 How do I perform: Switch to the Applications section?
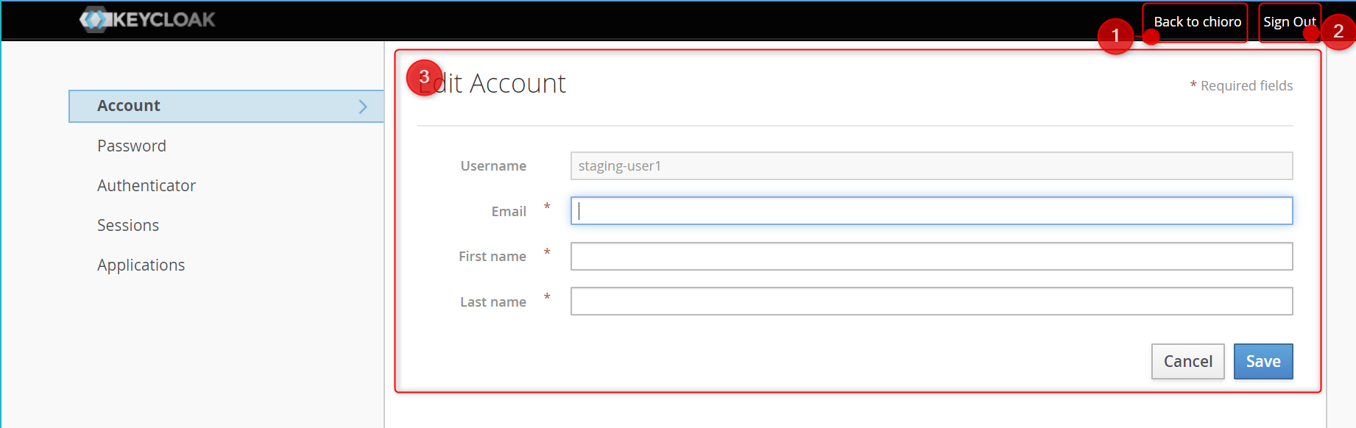click(x=141, y=265)
